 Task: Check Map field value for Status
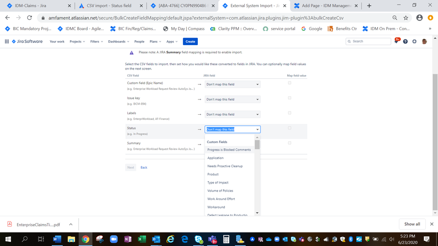tap(289, 128)
